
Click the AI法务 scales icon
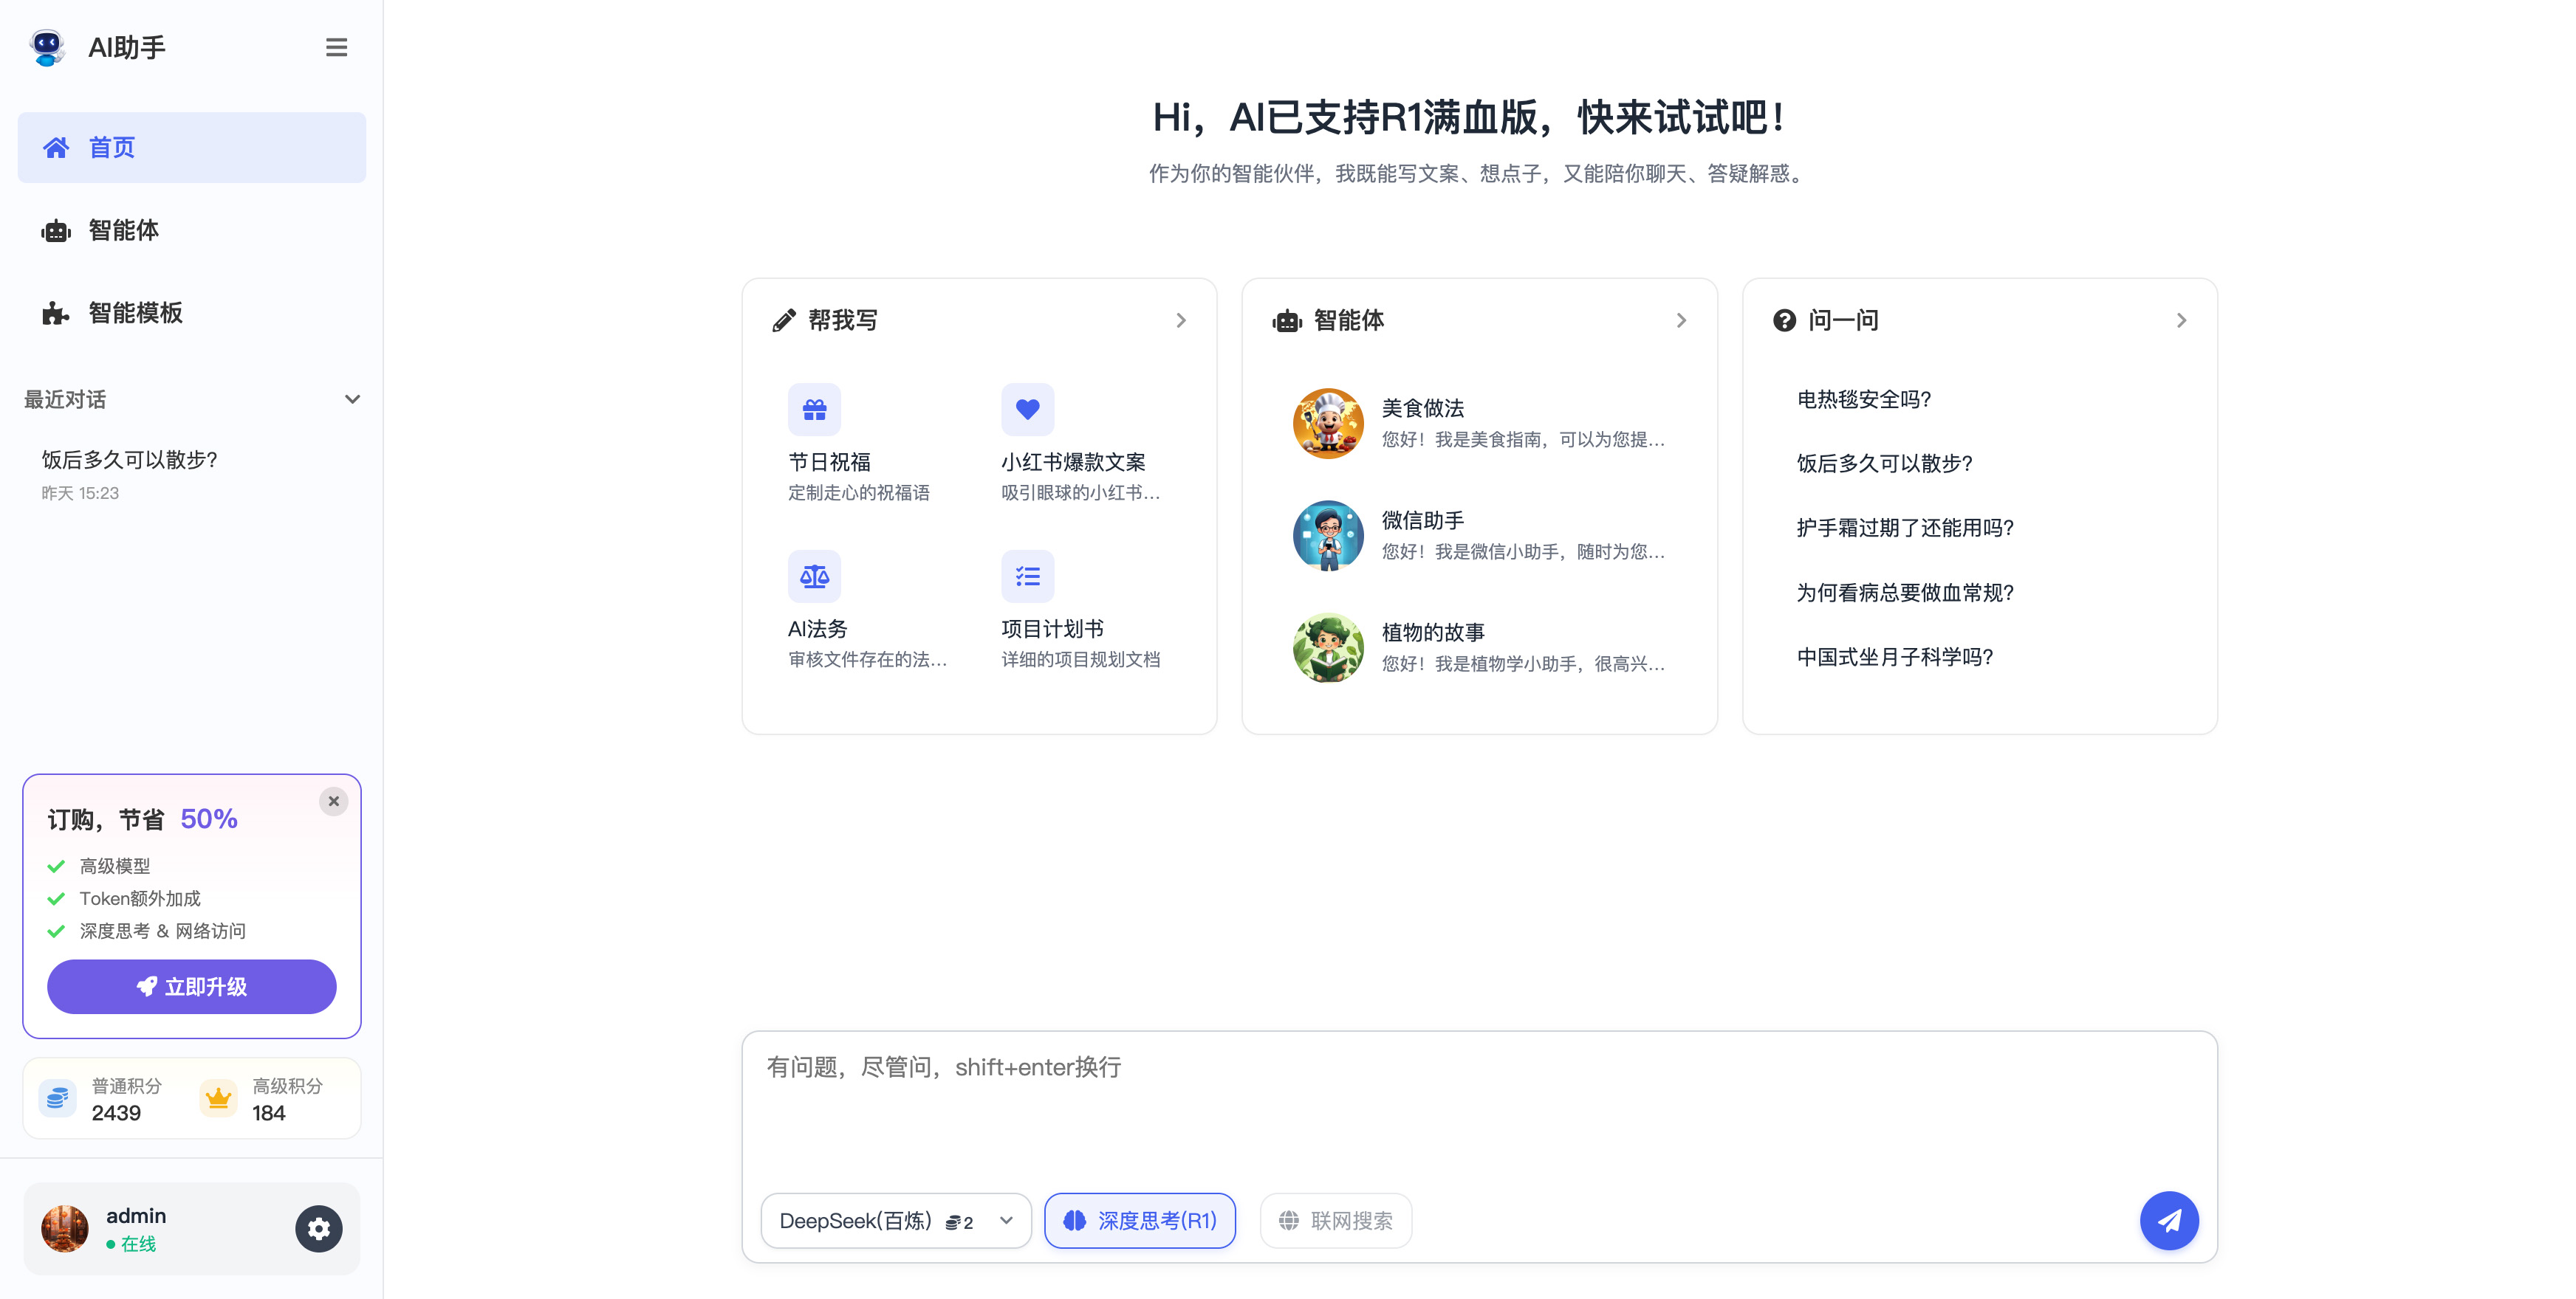click(814, 576)
